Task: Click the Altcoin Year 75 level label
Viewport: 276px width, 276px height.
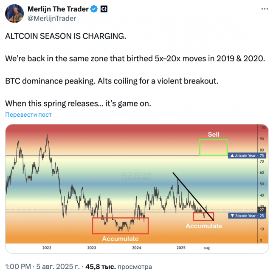Action: point(247,155)
